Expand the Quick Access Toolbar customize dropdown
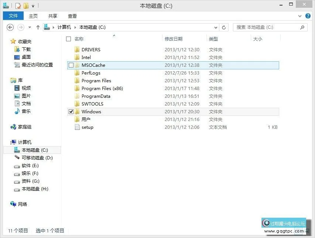 (32, 5)
